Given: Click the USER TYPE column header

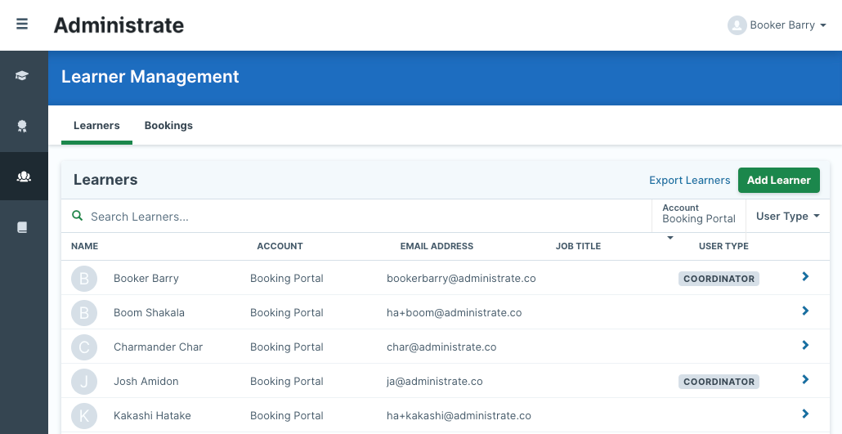Looking at the screenshot, I should (723, 246).
